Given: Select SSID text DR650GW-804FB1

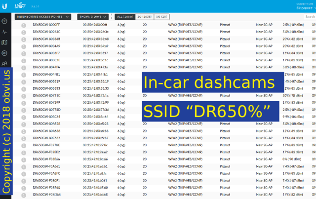Looking at the screenshot, I should 46,75.
